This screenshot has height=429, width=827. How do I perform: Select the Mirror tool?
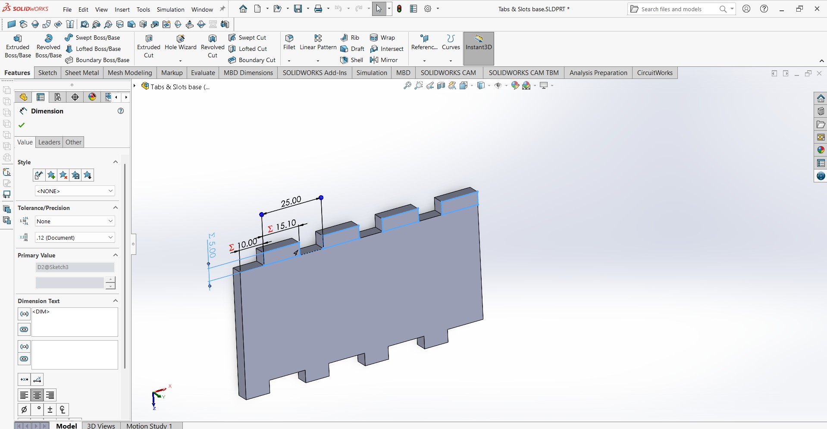pos(384,60)
